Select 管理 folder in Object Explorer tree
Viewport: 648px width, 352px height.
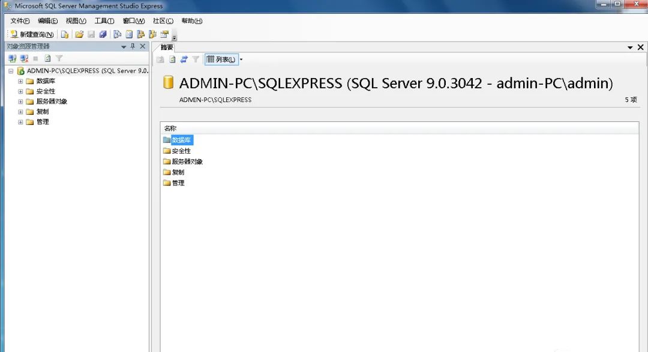click(43, 122)
